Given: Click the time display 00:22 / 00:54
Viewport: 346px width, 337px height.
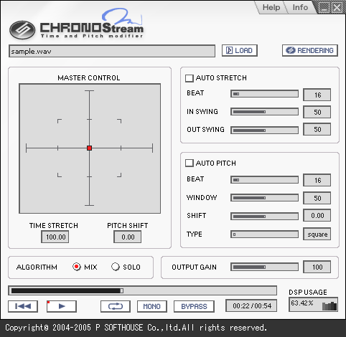Looking at the screenshot, I should [251, 305].
